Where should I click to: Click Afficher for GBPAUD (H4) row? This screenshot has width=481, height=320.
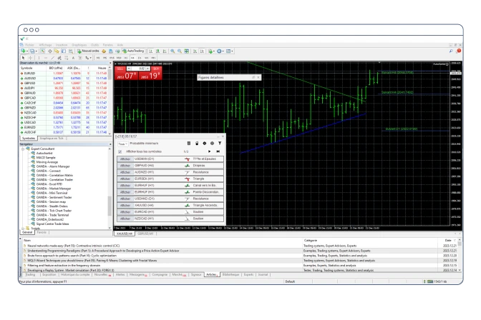tap(125, 166)
